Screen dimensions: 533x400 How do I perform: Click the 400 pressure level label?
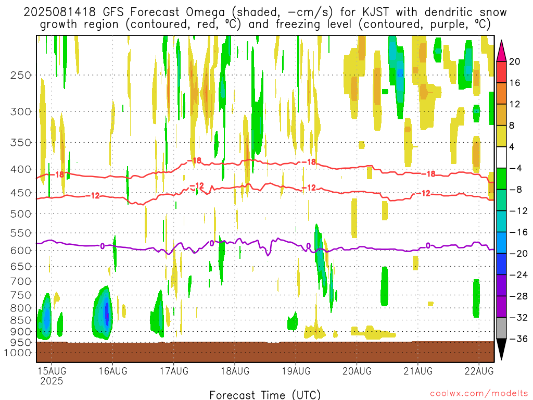coord(21,169)
